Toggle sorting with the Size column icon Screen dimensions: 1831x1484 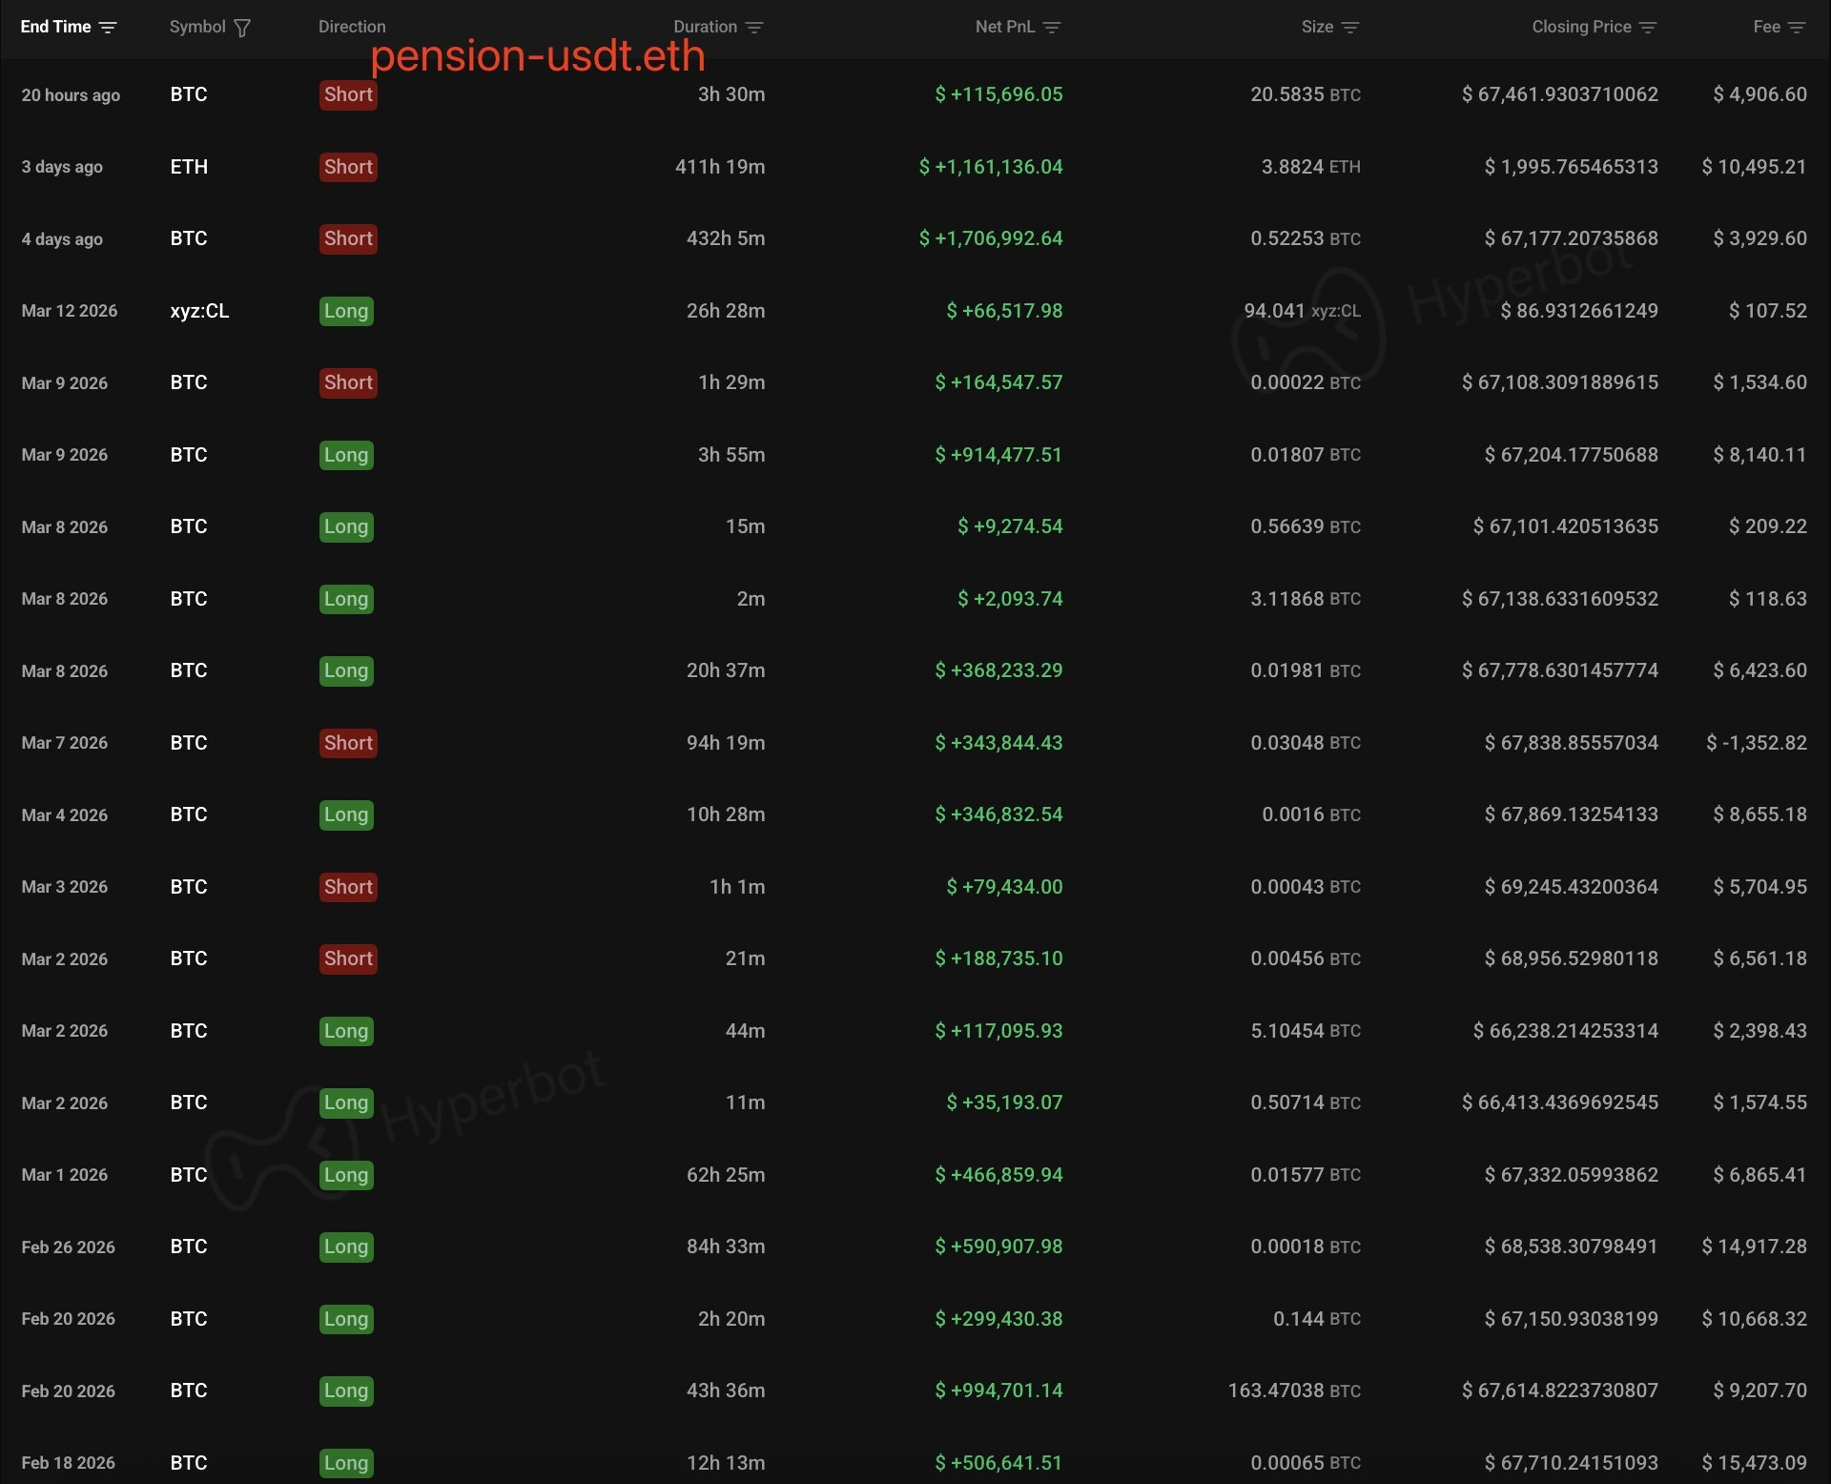[x=1350, y=28]
